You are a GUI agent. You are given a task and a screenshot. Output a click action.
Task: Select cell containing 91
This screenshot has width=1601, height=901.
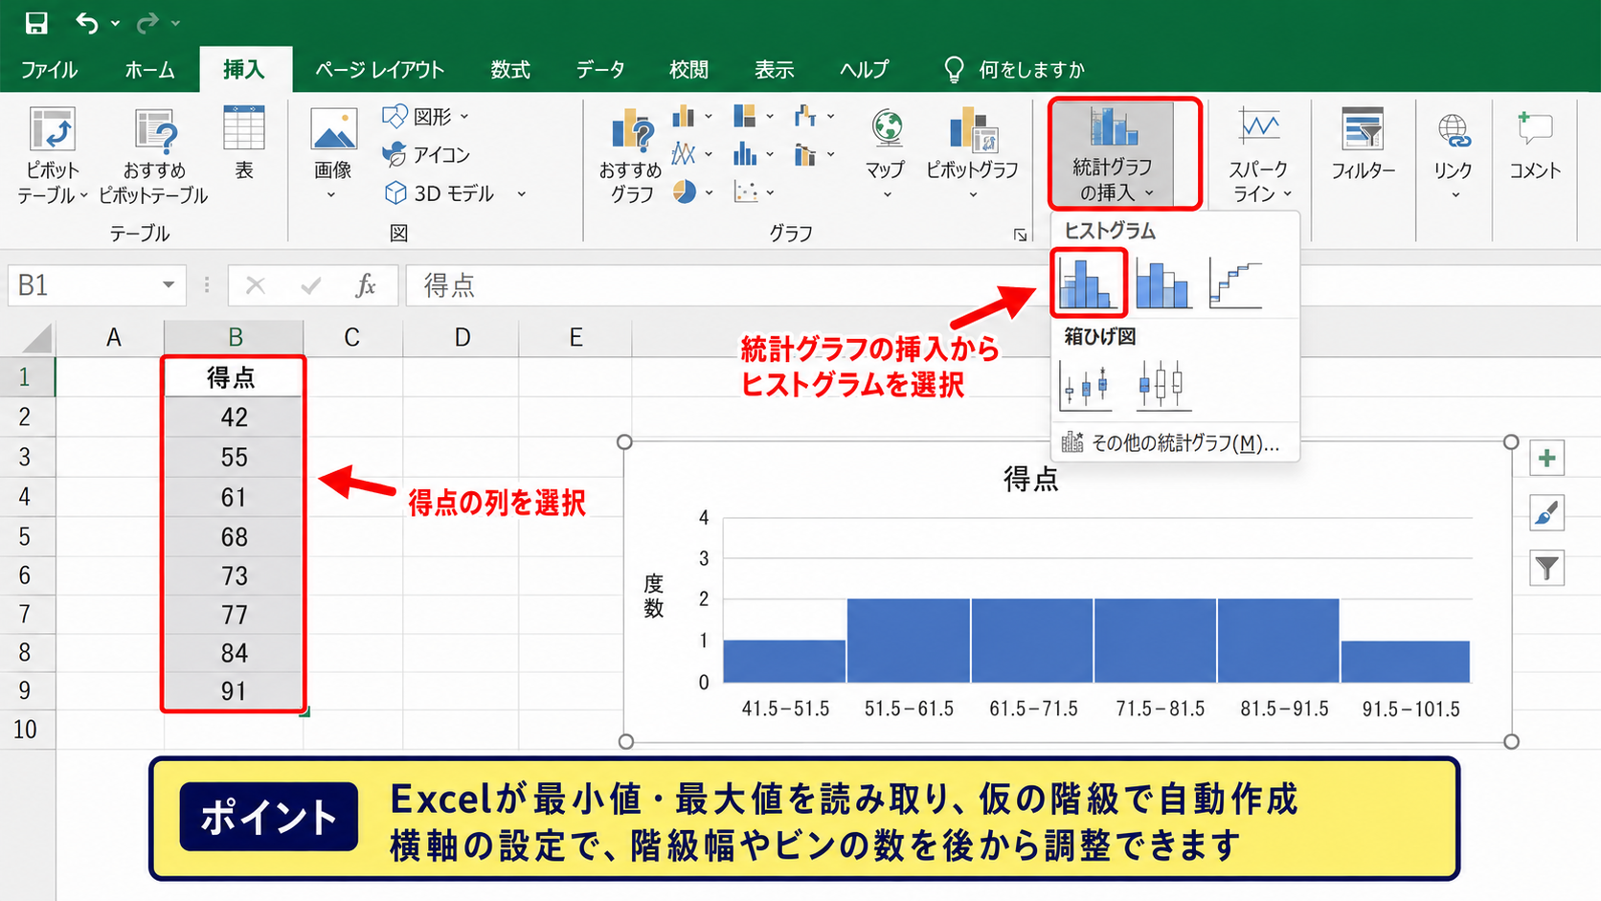(234, 691)
